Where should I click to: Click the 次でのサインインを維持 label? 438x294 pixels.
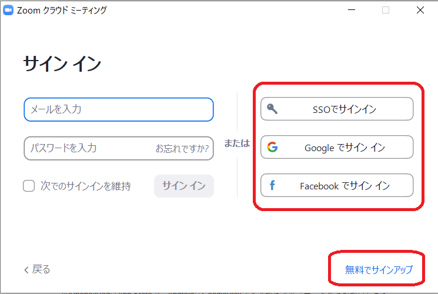85,186
